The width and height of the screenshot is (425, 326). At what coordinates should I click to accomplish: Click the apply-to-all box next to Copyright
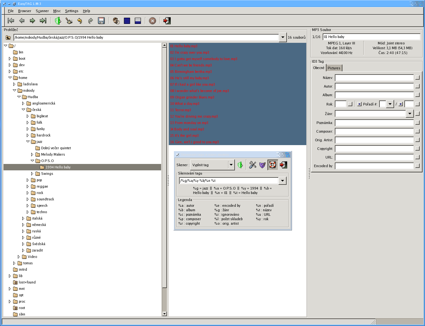(417, 149)
